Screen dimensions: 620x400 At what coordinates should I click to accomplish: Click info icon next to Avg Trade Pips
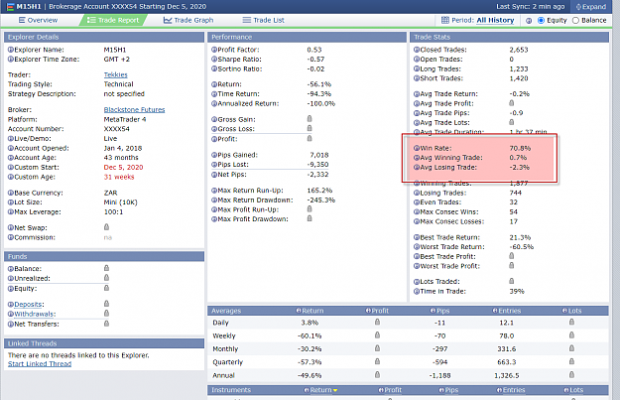coord(417,113)
